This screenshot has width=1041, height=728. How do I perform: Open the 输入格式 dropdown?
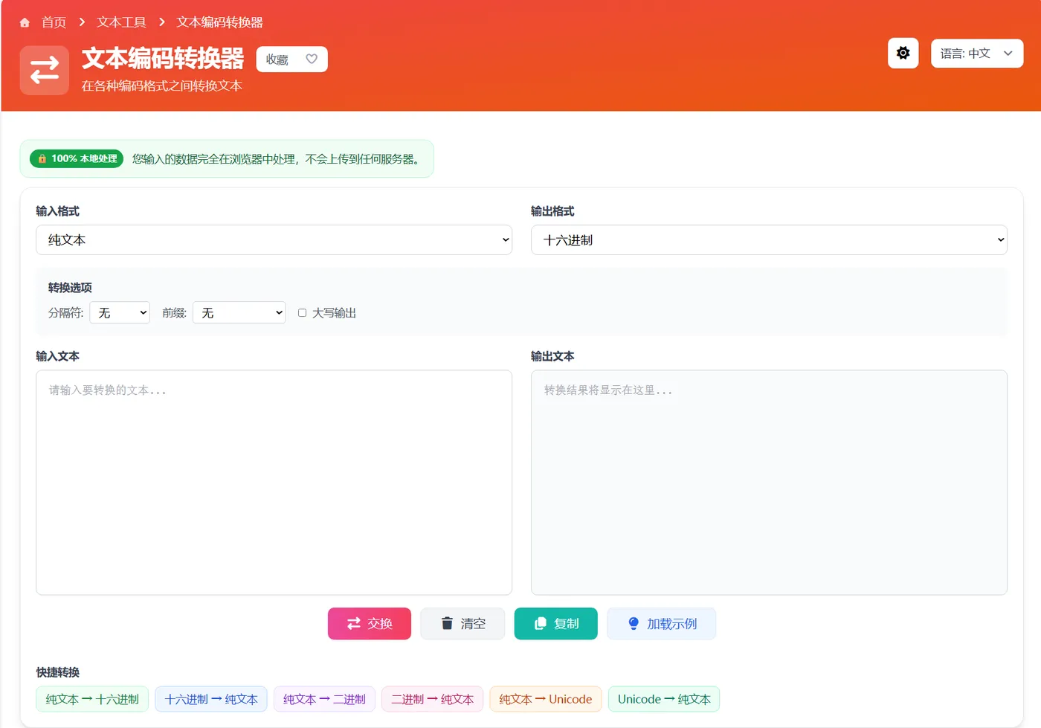pyautogui.click(x=274, y=239)
